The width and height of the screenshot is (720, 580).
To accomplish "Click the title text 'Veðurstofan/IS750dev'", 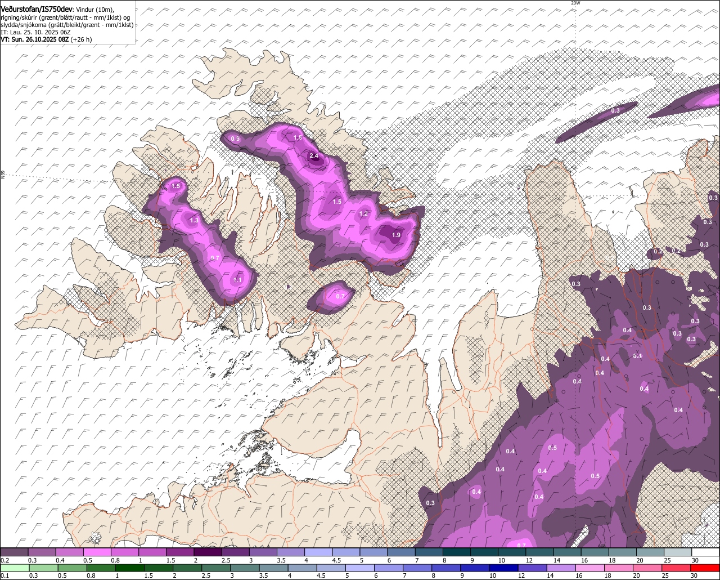I will click(x=36, y=9).
